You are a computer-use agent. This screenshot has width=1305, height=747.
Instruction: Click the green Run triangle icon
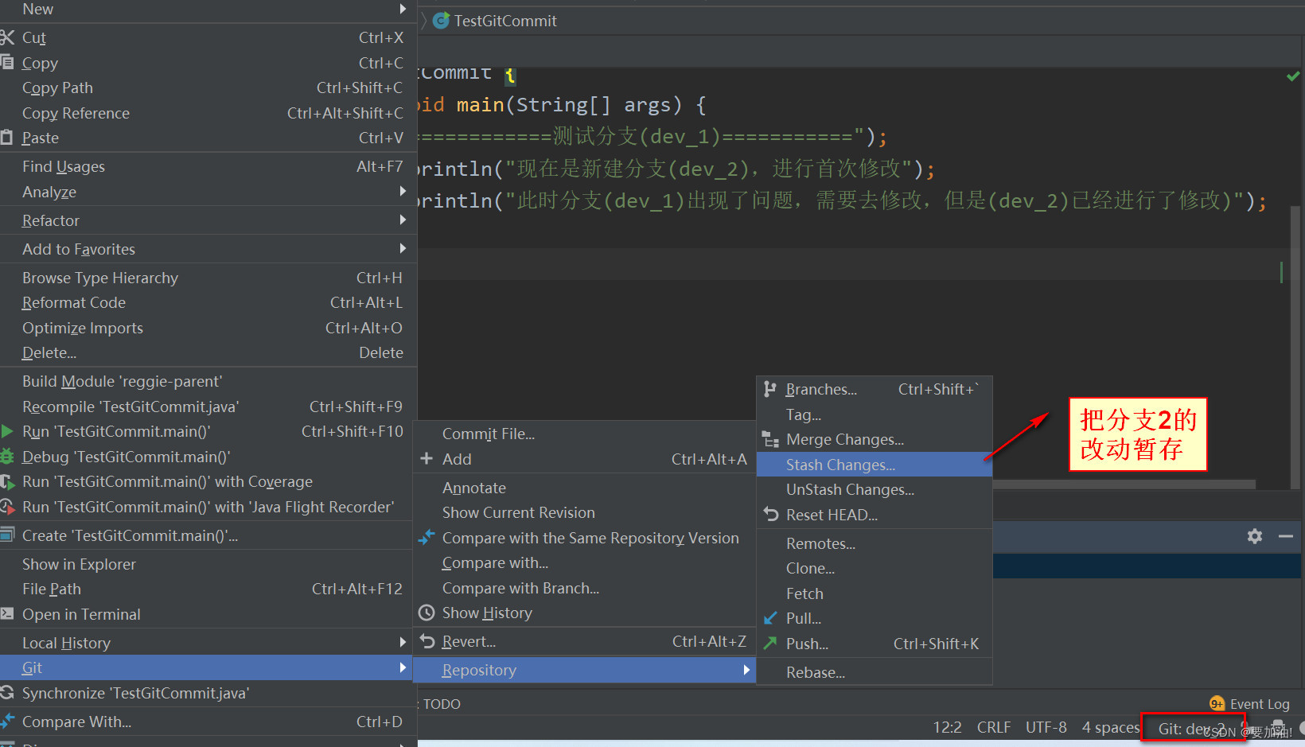point(7,431)
